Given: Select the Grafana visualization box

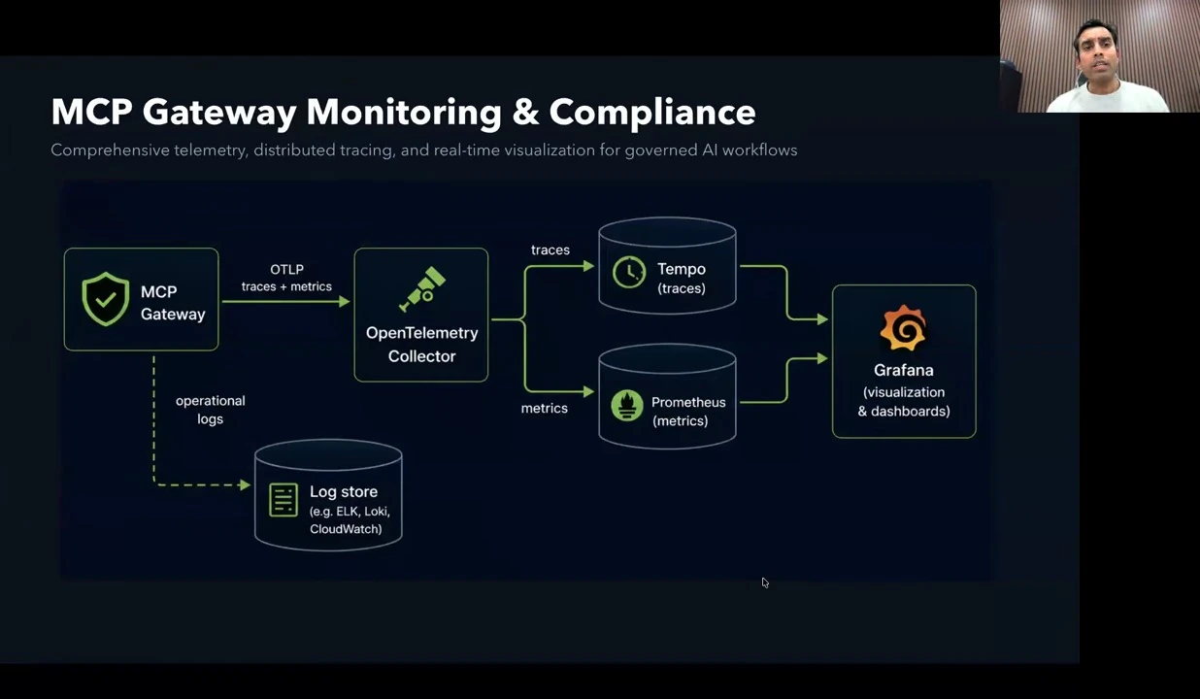Looking at the screenshot, I should [904, 361].
